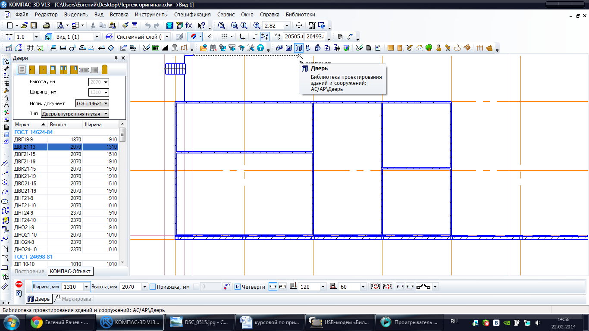Open the 60 value dropdown in property bar
Image resolution: width=589 pixels, height=331 pixels.
[x=363, y=287]
